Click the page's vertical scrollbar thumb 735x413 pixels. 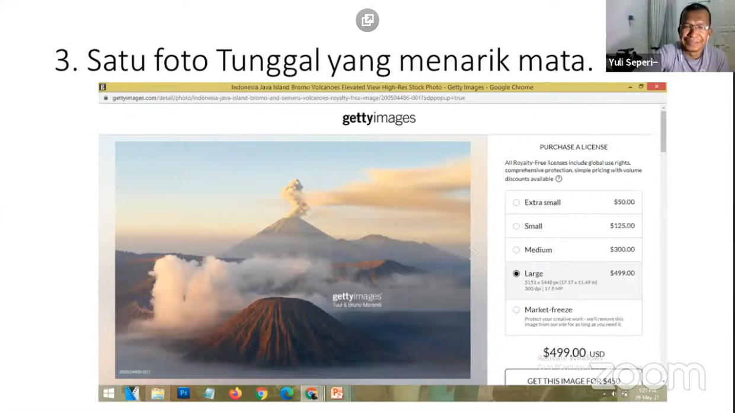click(x=663, y=130)
